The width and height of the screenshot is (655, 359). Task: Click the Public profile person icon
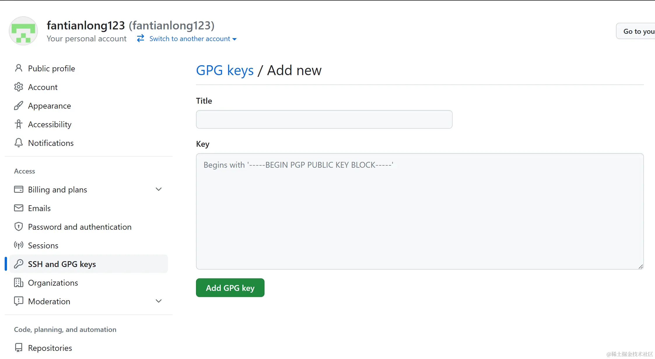(x=19, y=68)
